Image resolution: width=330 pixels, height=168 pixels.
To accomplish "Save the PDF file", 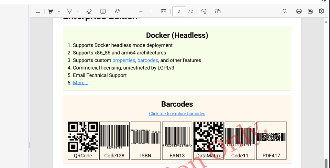I will (310, 11).
